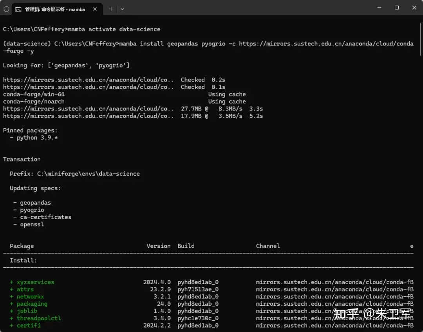423x332 pixels.
Task: Click the 'Looking for:' output line
Action: click(x=66, y=65)
